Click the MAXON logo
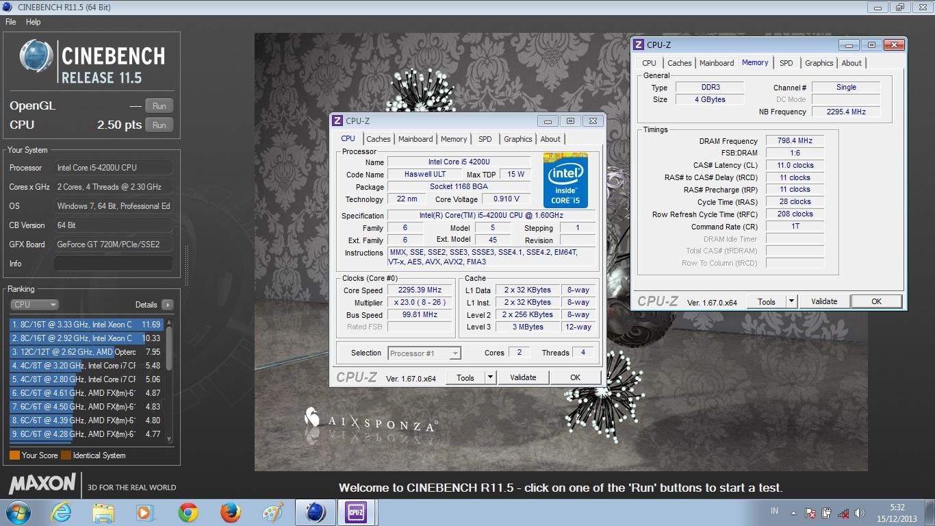The width and height of the screenshot is (935, 526). point(42,484)
